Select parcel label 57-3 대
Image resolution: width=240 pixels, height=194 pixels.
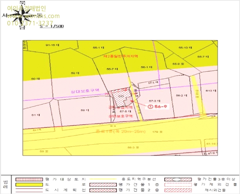155,101
